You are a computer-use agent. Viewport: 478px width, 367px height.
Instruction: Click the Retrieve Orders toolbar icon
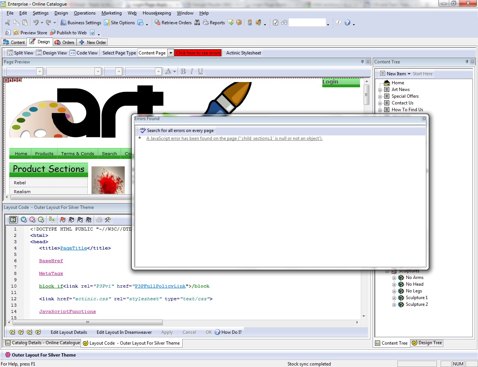coord(158,23)
